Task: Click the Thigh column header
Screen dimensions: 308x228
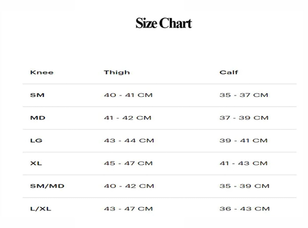Action: point(117,72)
